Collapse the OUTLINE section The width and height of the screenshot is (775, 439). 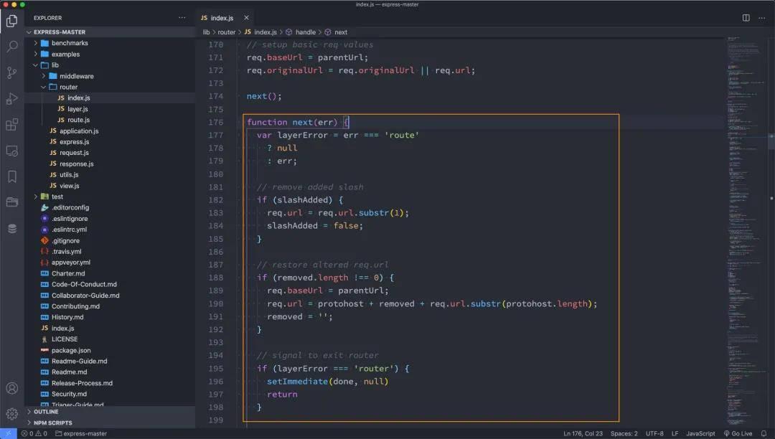pyautogui.click(x=45, y=411)
